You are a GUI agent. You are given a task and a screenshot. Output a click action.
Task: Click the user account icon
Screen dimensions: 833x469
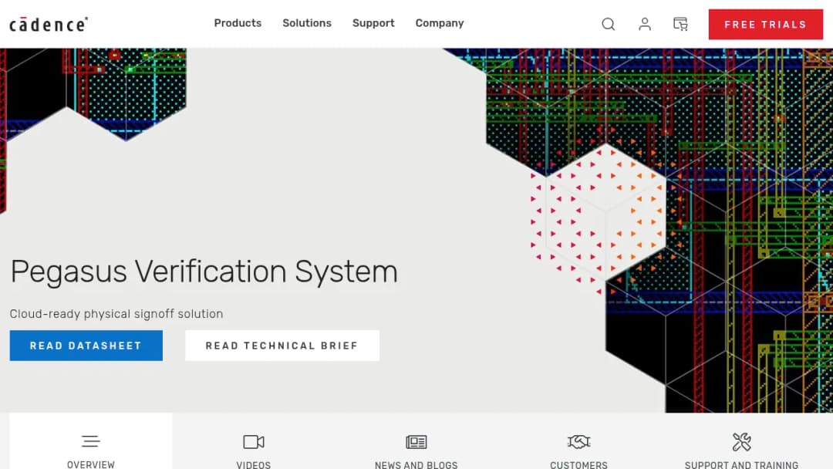(644, 24)
